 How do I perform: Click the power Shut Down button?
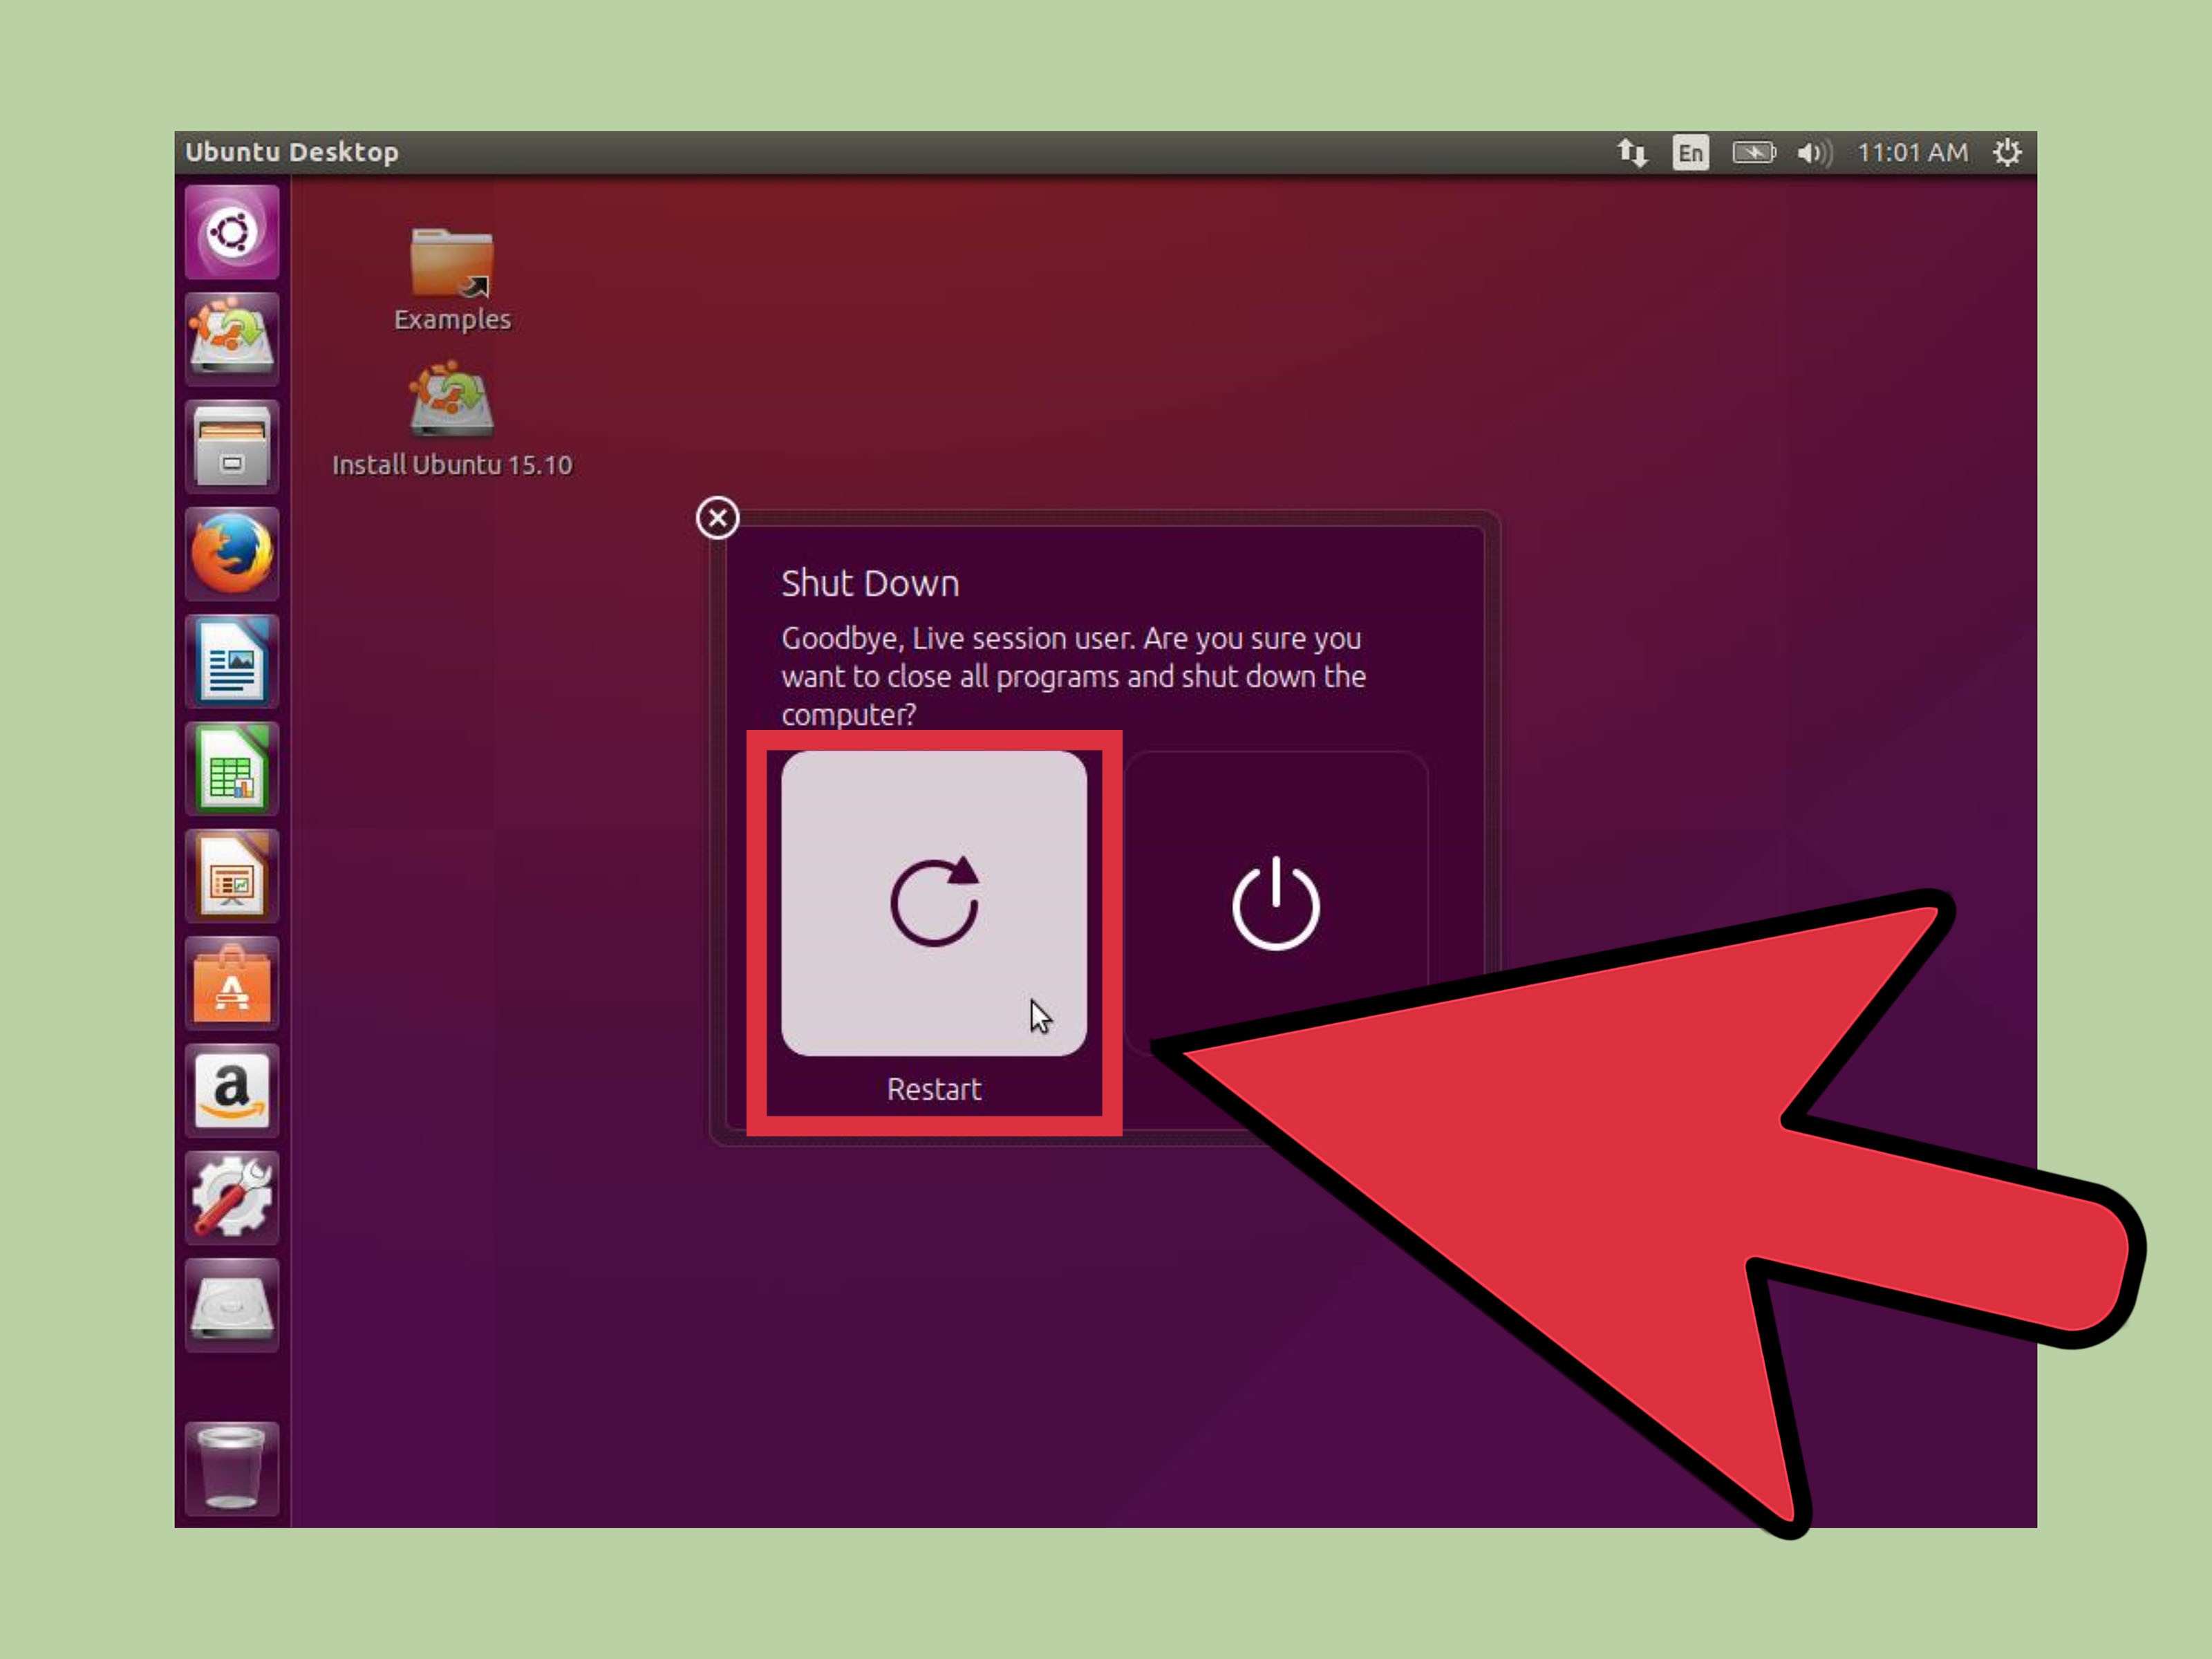coord(1276,903)
